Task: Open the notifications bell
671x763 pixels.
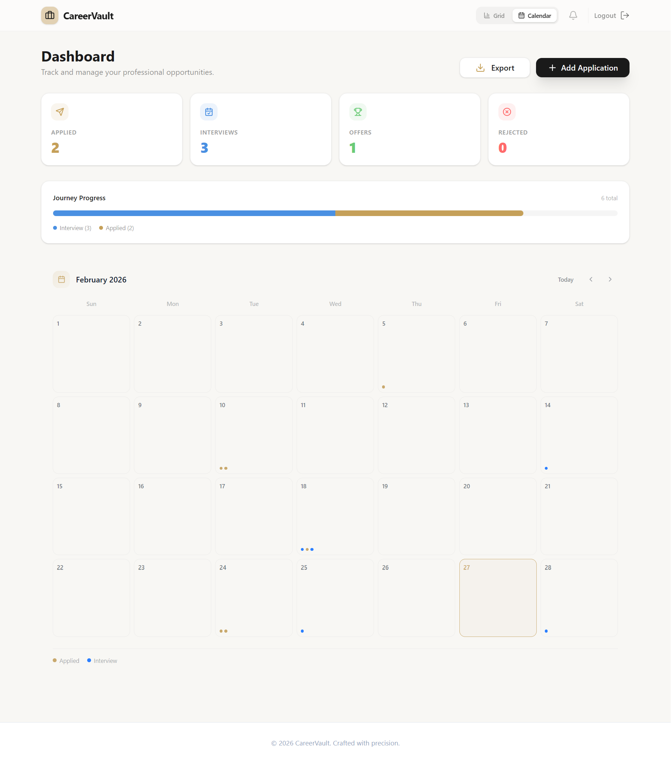Action: pos(573,15)
